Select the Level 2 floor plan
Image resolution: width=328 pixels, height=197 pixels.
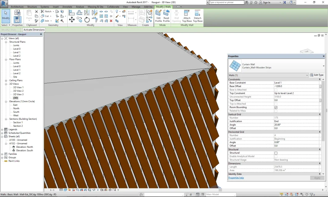pos(17,74)
